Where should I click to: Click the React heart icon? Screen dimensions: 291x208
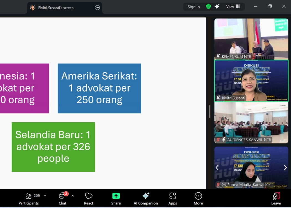click(x=89, y=199)
